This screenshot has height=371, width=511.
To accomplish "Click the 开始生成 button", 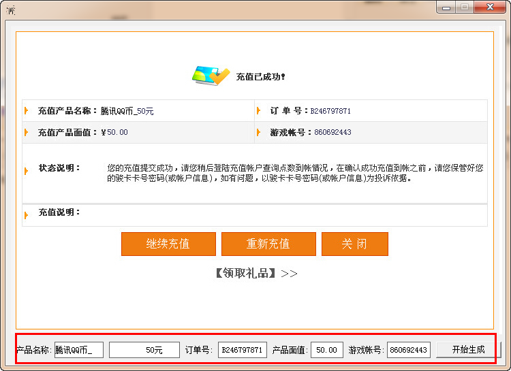I will (468, 349).
